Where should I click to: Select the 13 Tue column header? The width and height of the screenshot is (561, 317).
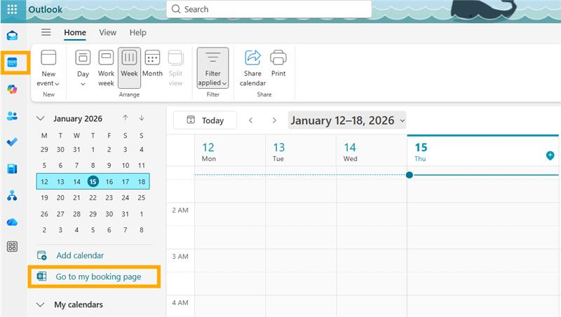pyautogui.click(x=301, y=152)
